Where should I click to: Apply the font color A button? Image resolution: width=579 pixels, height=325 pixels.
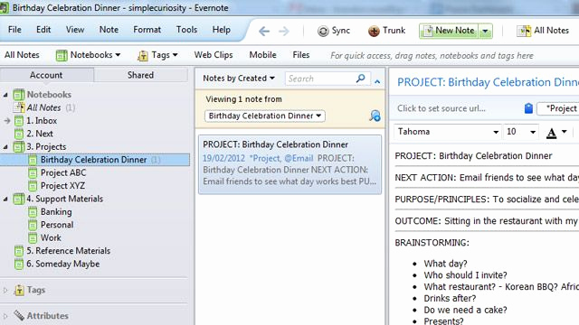[x=551, y=133]
